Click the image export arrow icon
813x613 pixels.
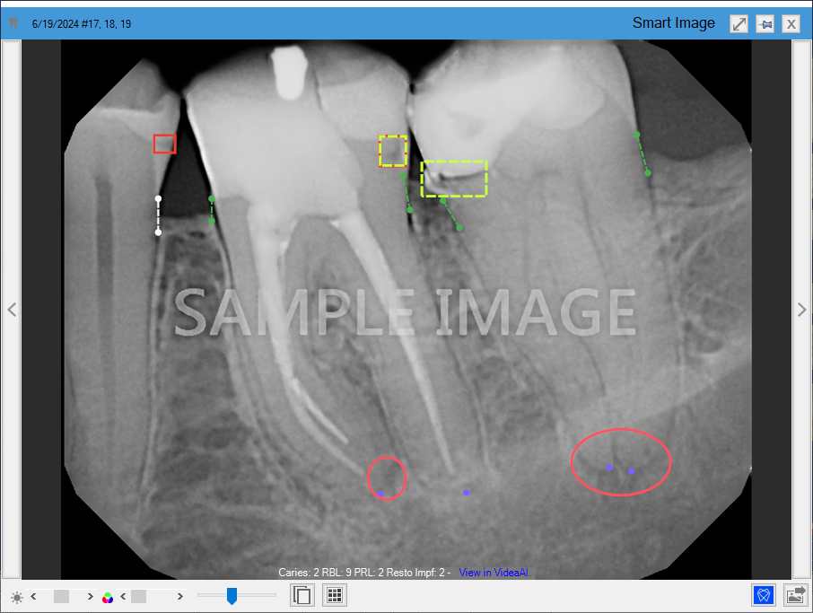795,595
